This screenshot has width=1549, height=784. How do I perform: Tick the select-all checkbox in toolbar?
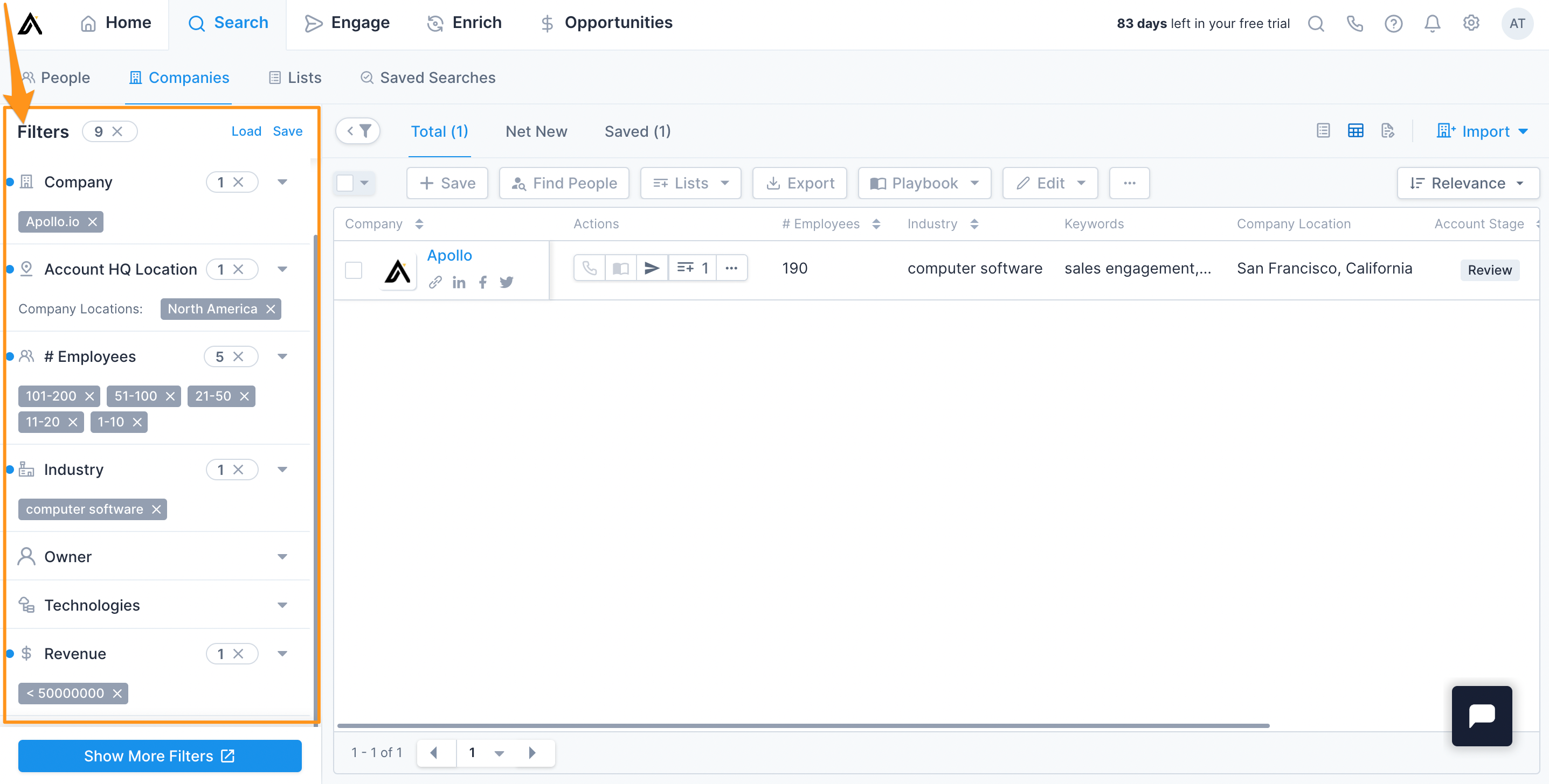tap(345, 183)
